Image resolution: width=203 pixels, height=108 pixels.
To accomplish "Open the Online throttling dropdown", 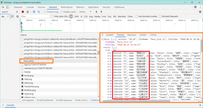I will (85, 12).
